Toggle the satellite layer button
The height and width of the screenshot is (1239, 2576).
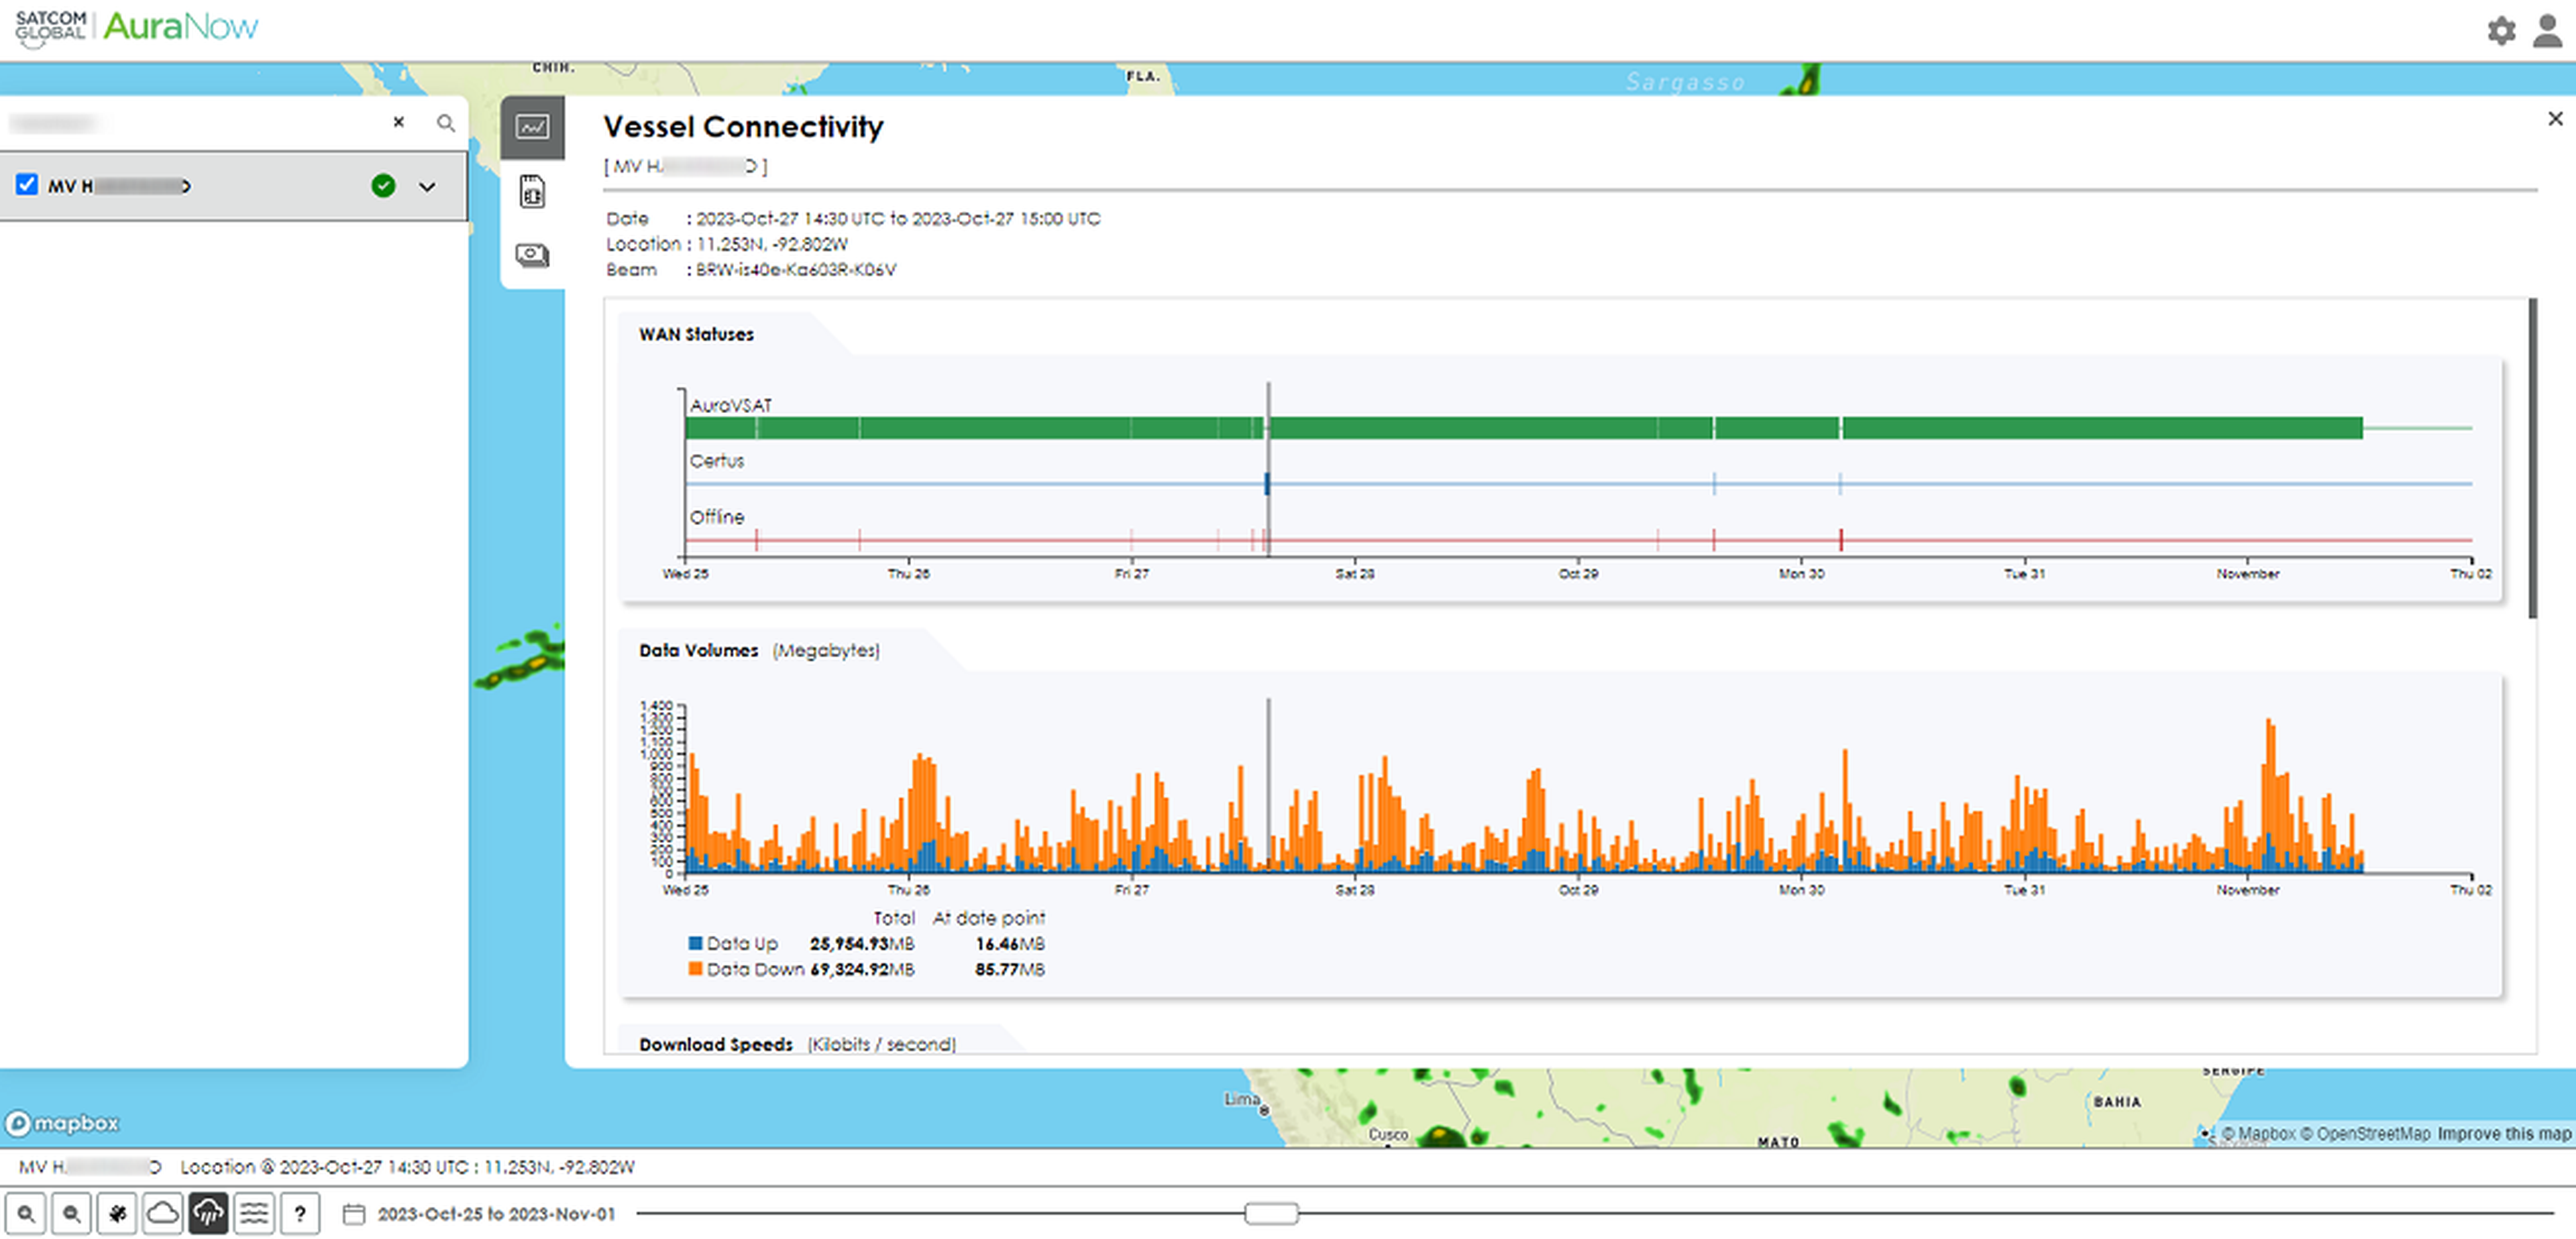click(x=117, y=1214)
